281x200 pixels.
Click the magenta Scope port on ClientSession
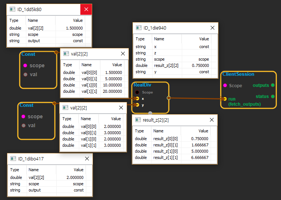click(x=225, y=85)
